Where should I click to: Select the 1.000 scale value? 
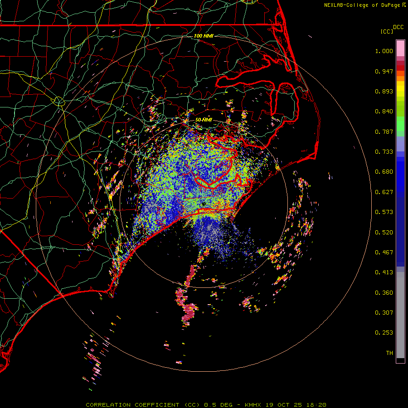384,51
